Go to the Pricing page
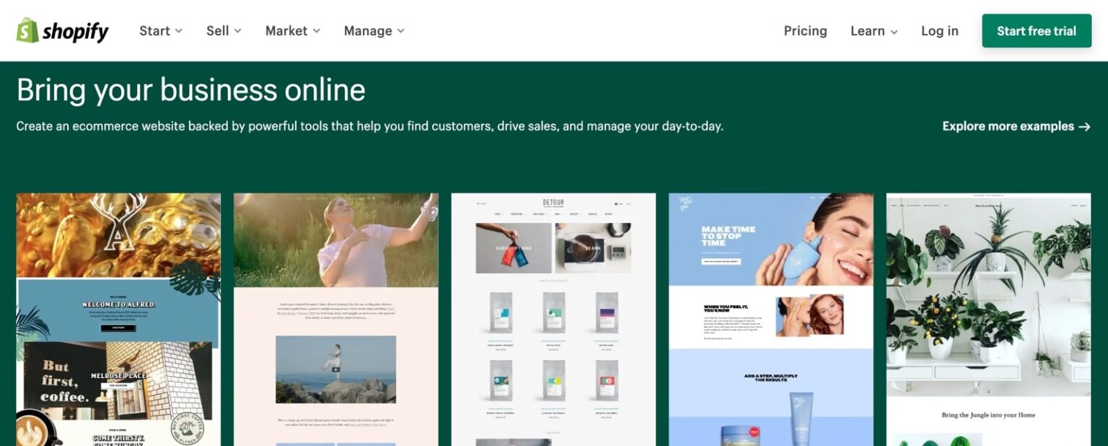This screenshot has width=1108, height=446. point(805,31)
